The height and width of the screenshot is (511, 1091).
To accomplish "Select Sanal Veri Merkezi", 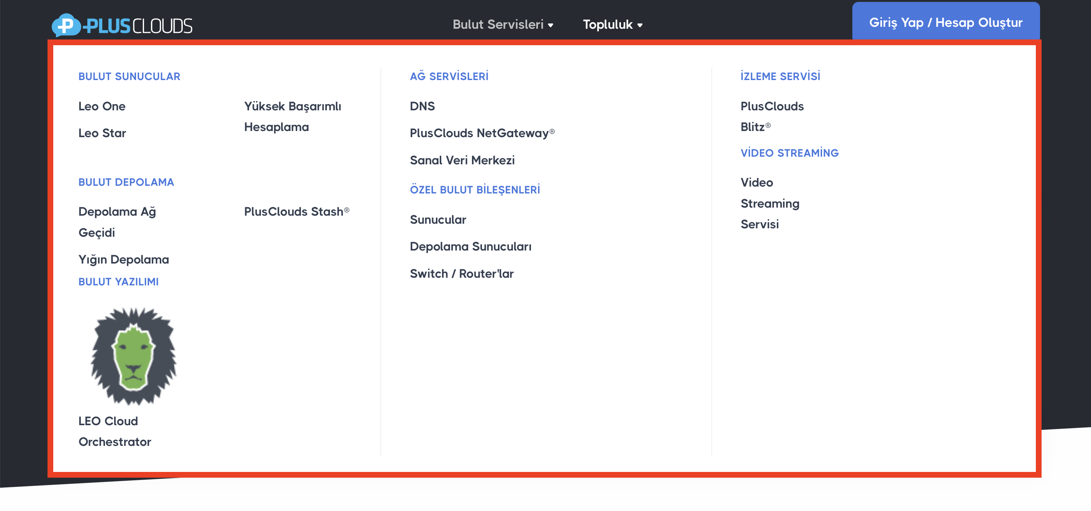I will pos(462,160).
